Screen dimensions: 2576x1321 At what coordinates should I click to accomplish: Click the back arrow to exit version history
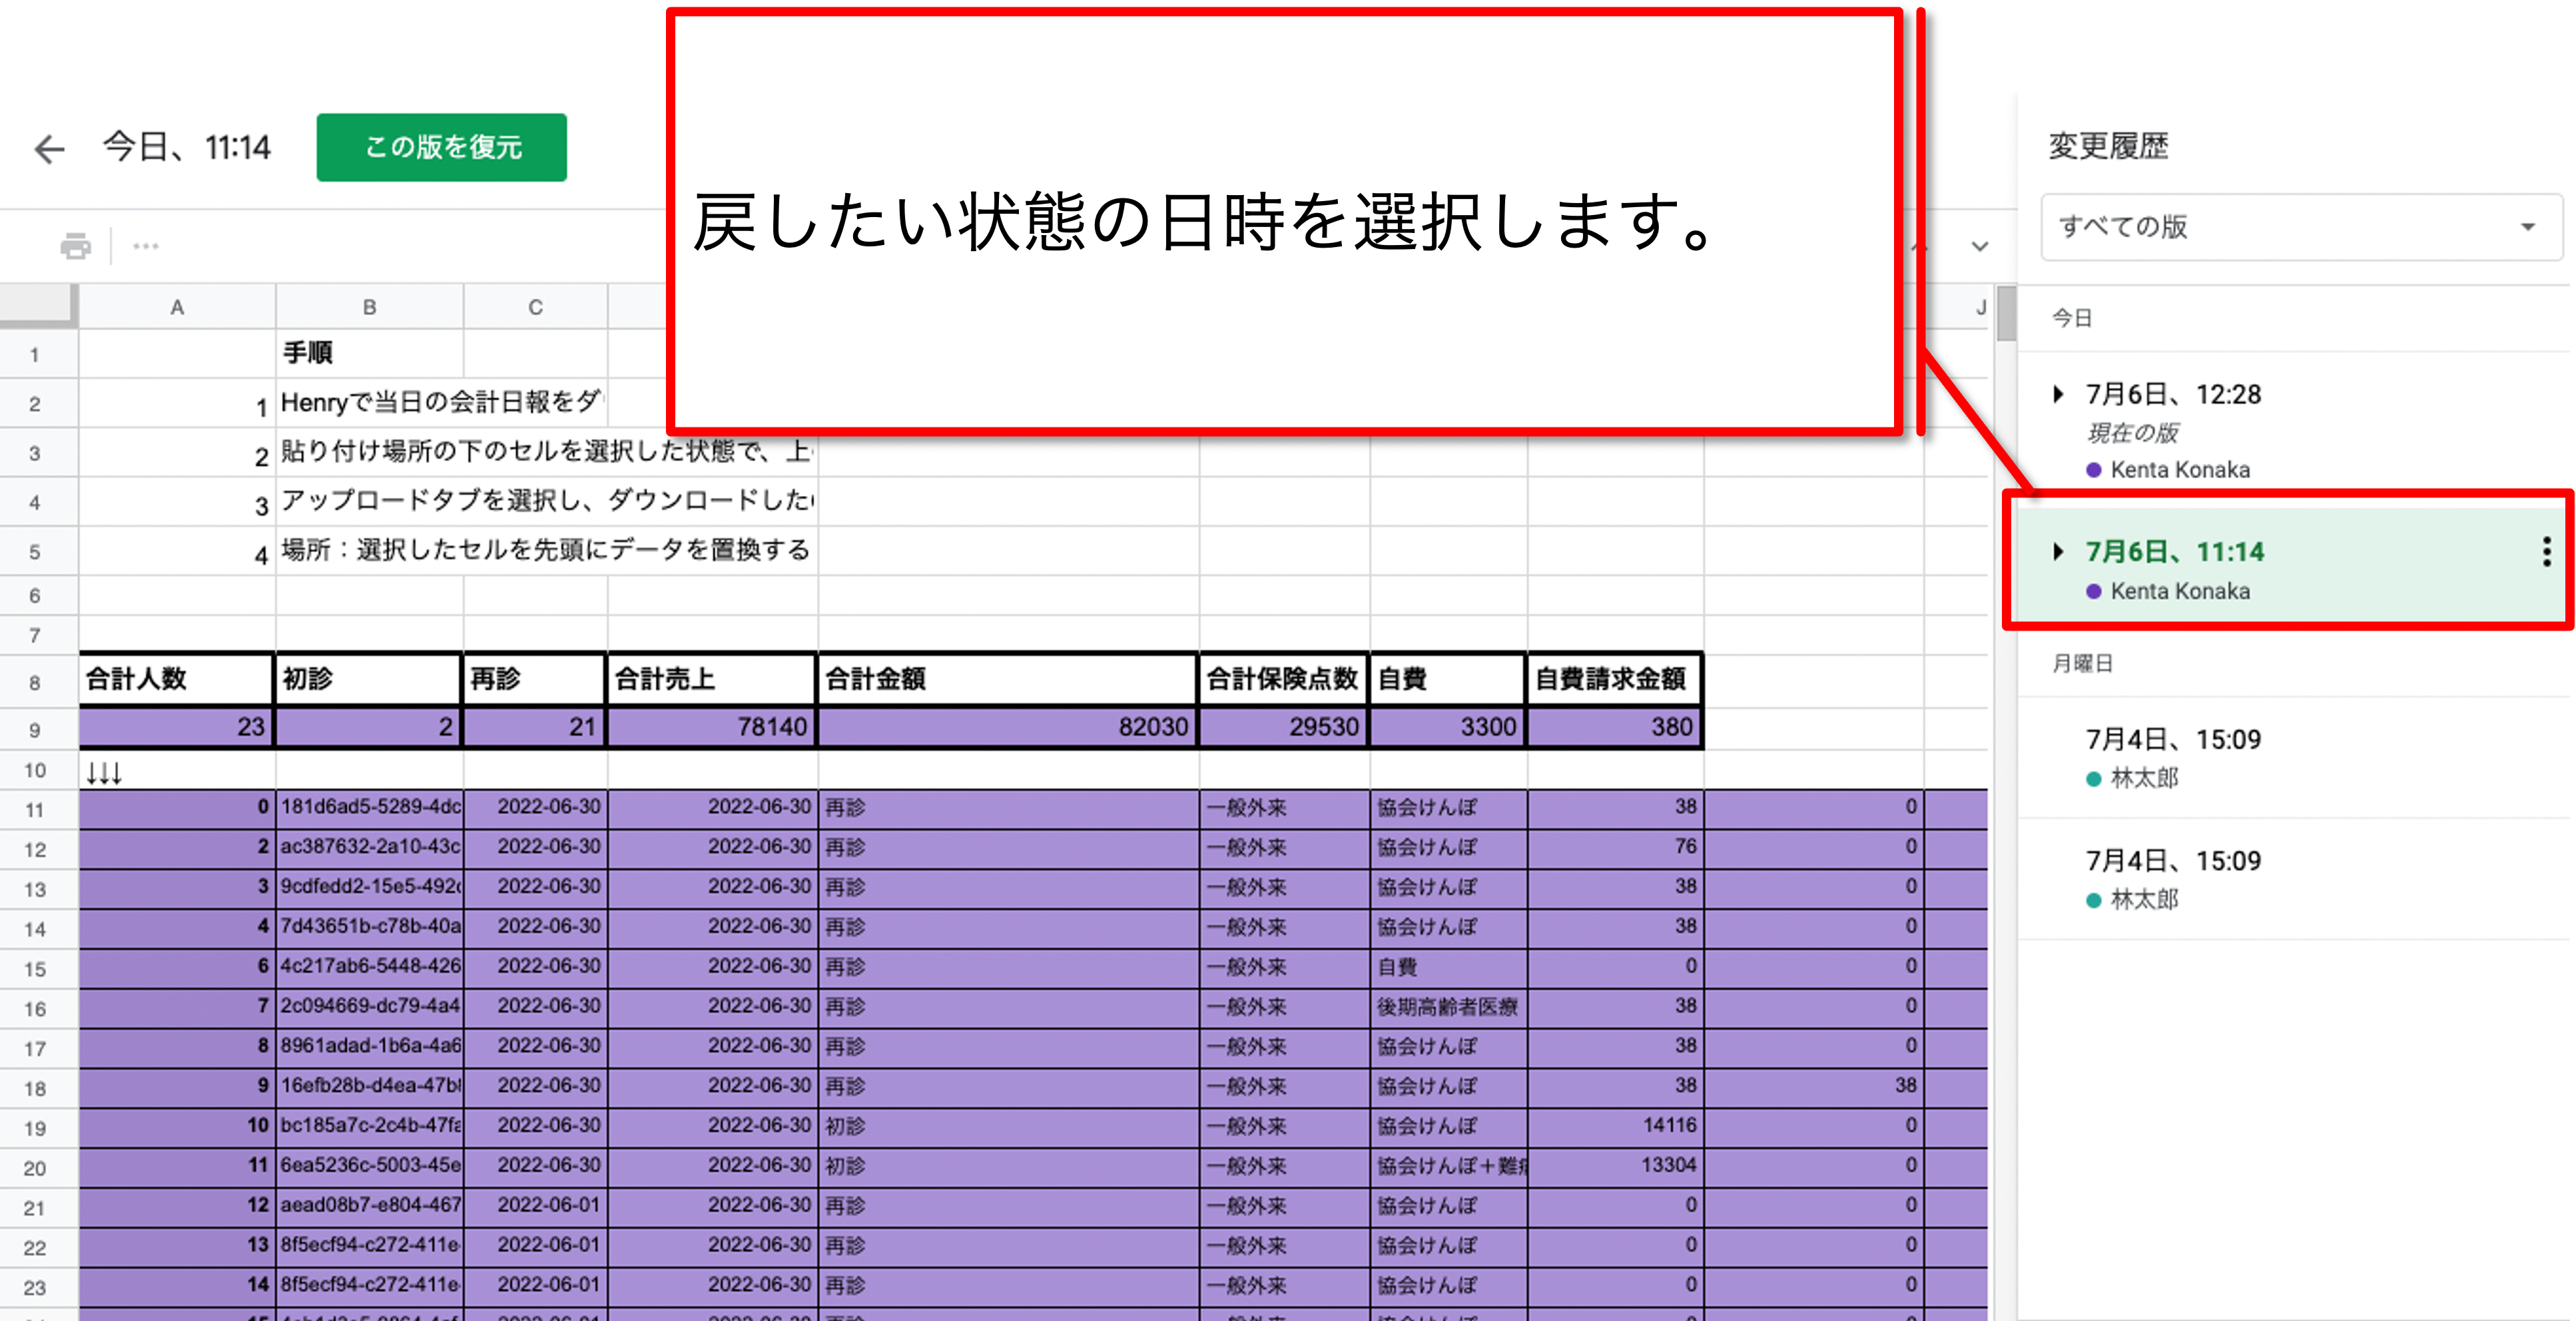(49, 149)
